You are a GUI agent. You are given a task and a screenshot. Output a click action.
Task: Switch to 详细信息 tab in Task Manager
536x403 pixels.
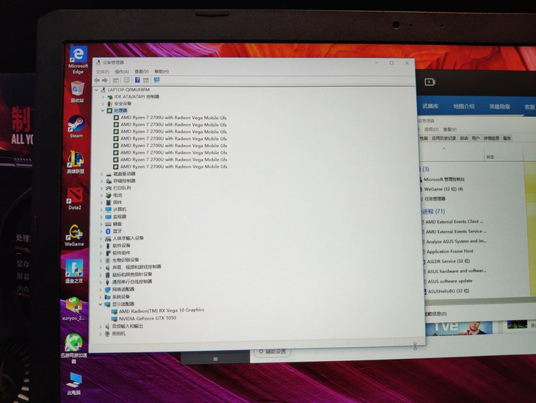tap(491, 138)
